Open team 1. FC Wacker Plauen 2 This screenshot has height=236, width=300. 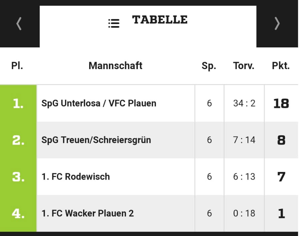[88, 213]
